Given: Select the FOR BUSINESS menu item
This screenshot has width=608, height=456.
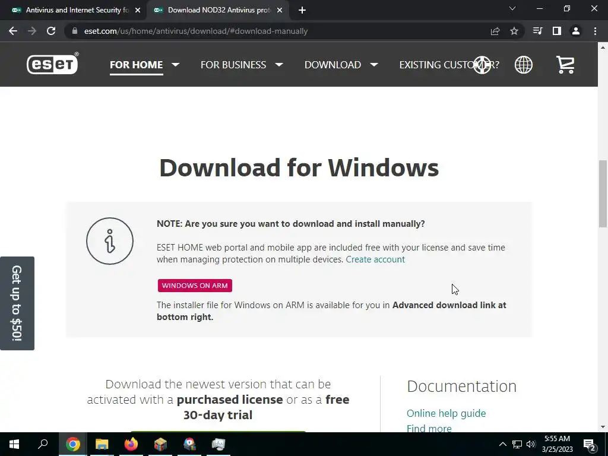Looking at the screenshot, I should pyautogui.click(x=233, y=65).
